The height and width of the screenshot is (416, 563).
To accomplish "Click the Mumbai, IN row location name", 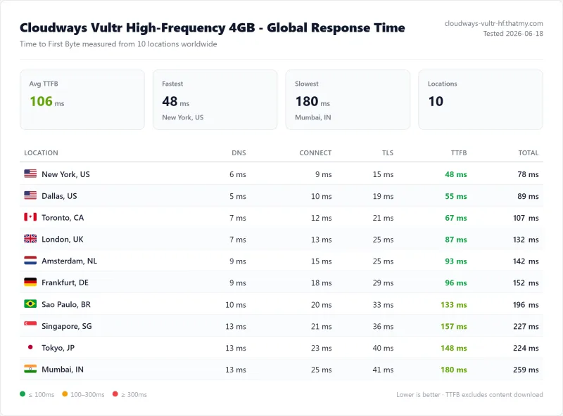I will (63, 370).
